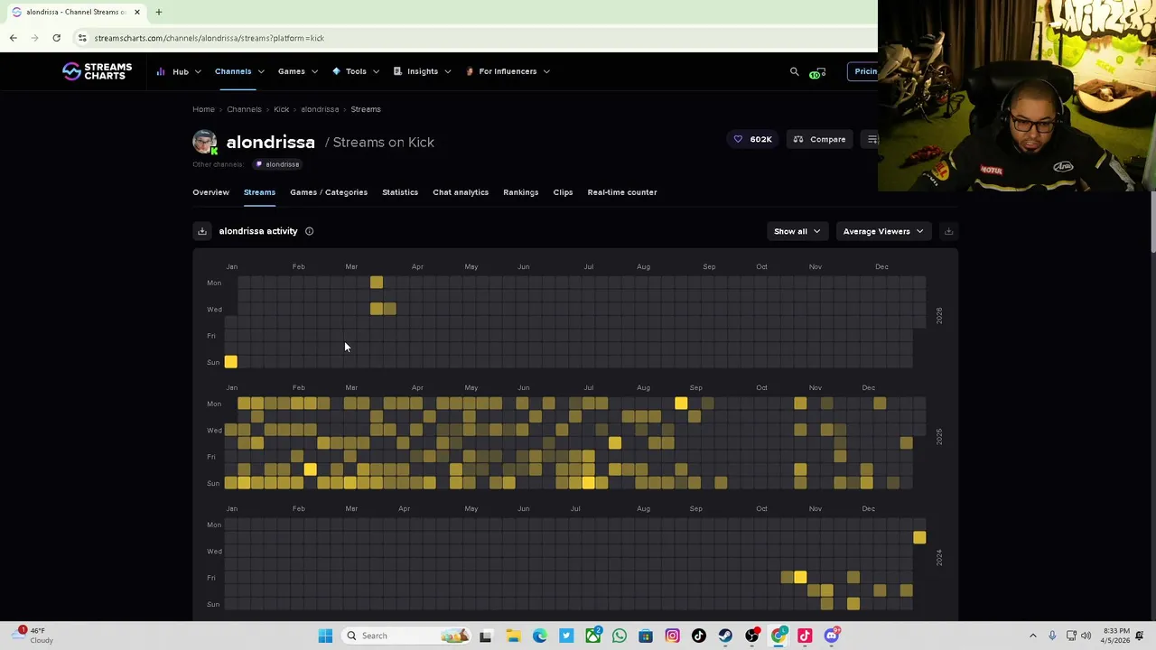Open Steam from the taskbar
The width and height of the screenshot is (1156, 650).
[725, 636]
